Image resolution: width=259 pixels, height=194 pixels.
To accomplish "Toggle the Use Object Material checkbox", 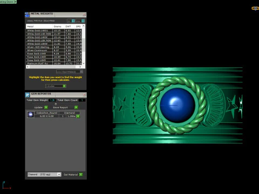I will 81,72.
